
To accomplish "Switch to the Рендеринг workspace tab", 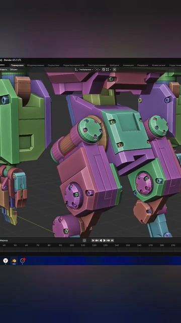I will pos(143,65).
